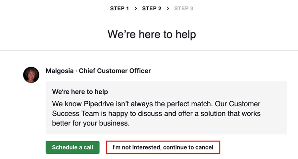Click the bold We're here to help message title
The height and width of the screenshot is (159, 298).
tap(80, 92)
